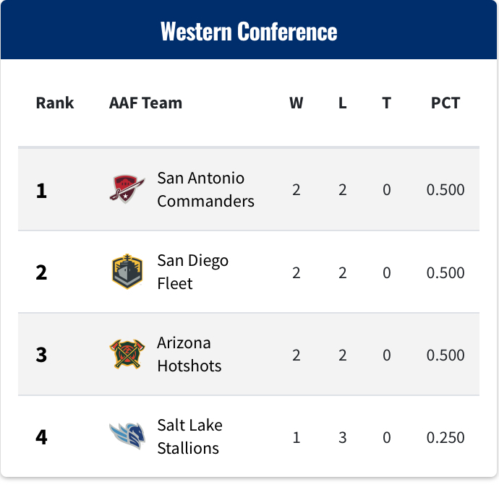Open the San Antonio Commanders team link
This screenshot has height=487, width=499.
pos(205,189)
